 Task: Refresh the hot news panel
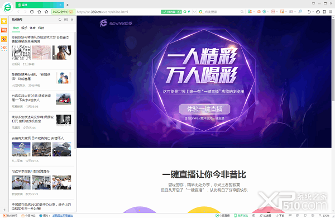pos(60,20)
